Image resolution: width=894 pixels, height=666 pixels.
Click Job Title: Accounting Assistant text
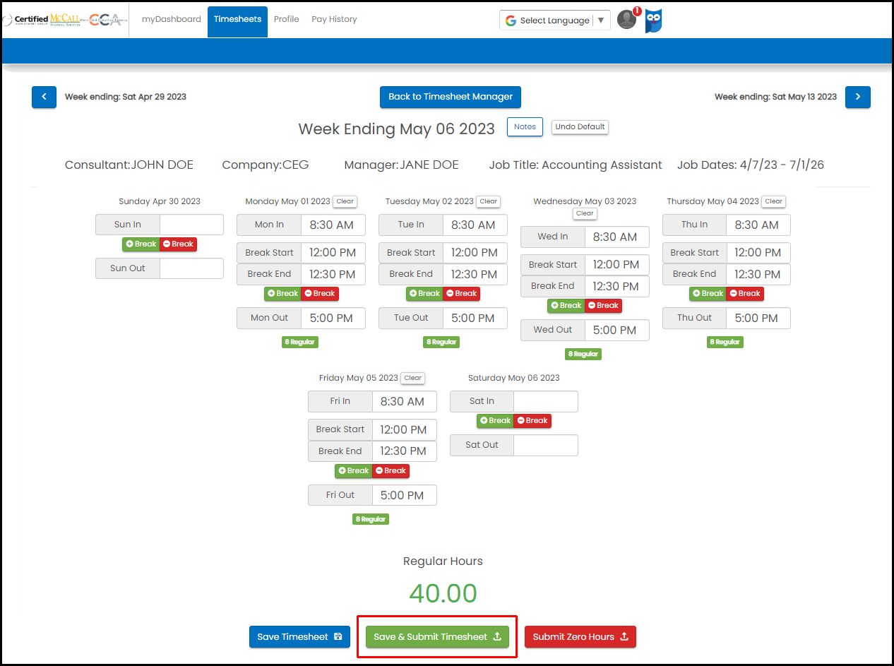(x=576, y=165)
